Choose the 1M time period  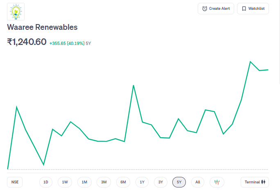84,182
